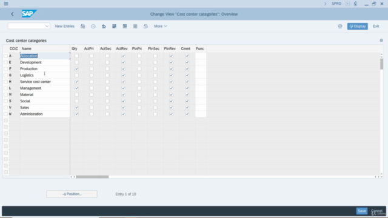The width and height of the screenshot is (388, 218).
Task: Click the Func column header
Action: (201, 48)
